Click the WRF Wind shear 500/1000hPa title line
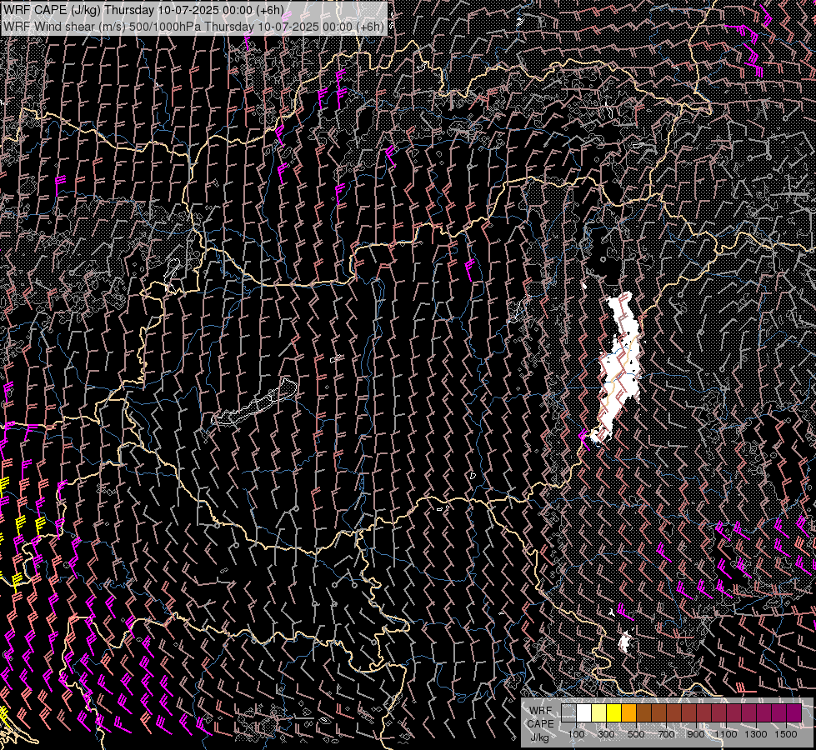The height and width of the screenshot is (750, 816). (x=193, y=26)
